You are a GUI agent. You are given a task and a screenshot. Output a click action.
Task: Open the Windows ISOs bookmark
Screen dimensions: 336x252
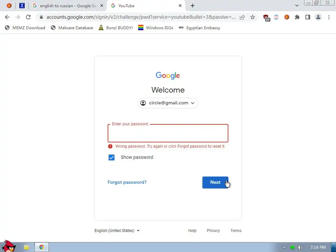pos(156,28)
